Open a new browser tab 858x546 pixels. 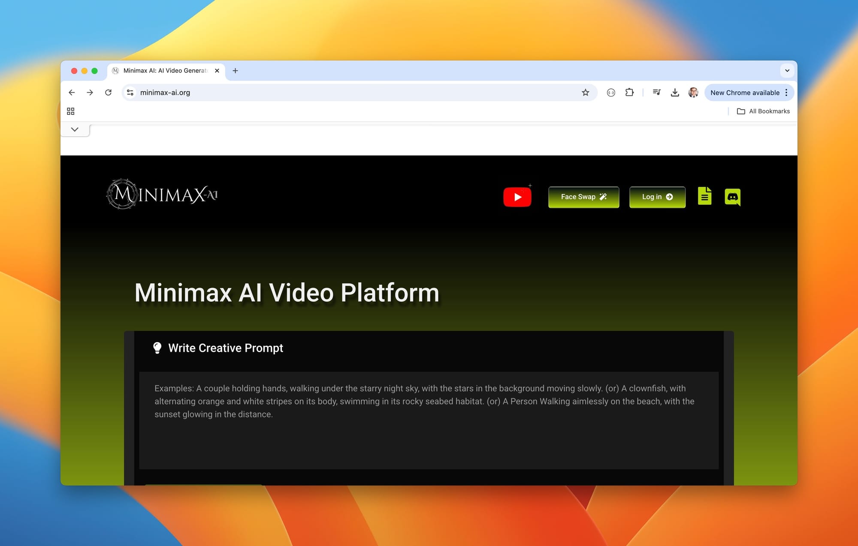(x=235, y=71)
